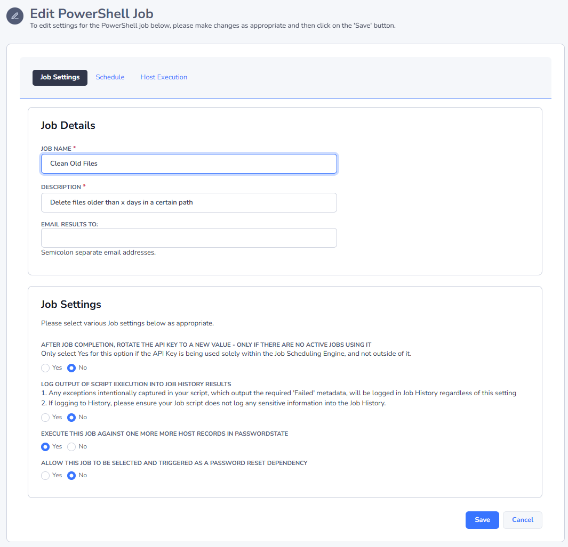
Task: Click the Cancel button
Action: point(522,520)
